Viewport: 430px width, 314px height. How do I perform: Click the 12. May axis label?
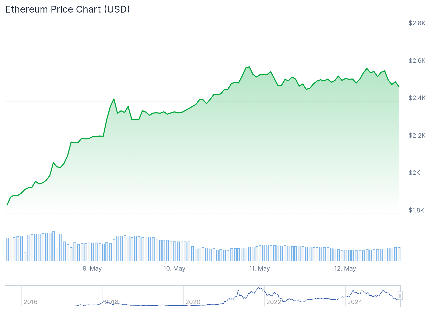point(345,268)
